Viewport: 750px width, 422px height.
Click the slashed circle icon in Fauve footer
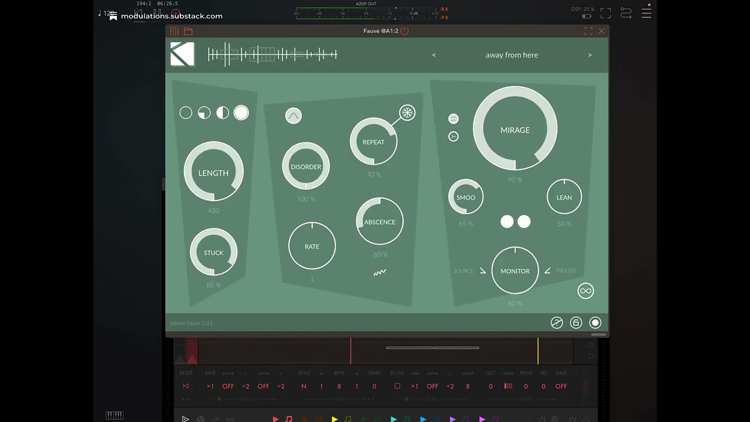557,323
